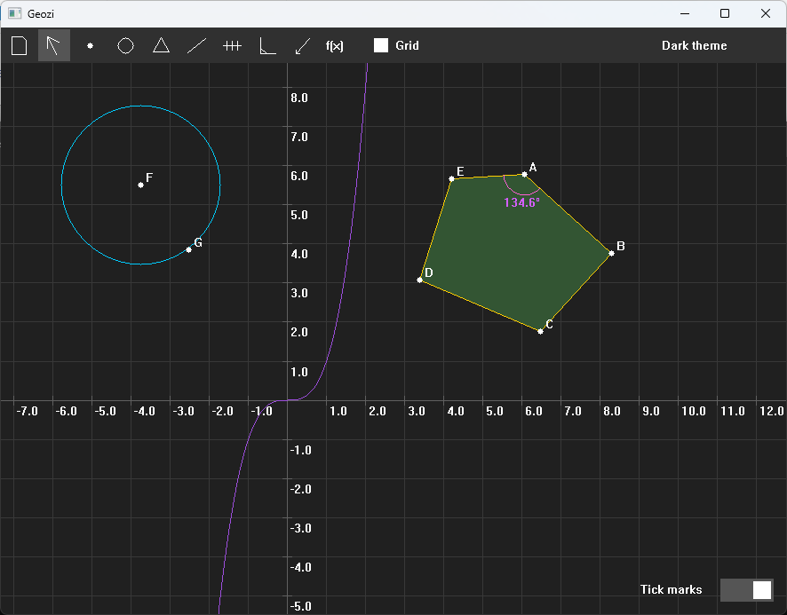Switch off the Tick marks toggle
Viewport: 787px width, 615px height.
click(746, 590)
